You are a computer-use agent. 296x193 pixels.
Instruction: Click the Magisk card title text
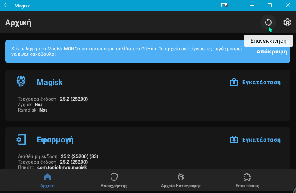point(50,83)
